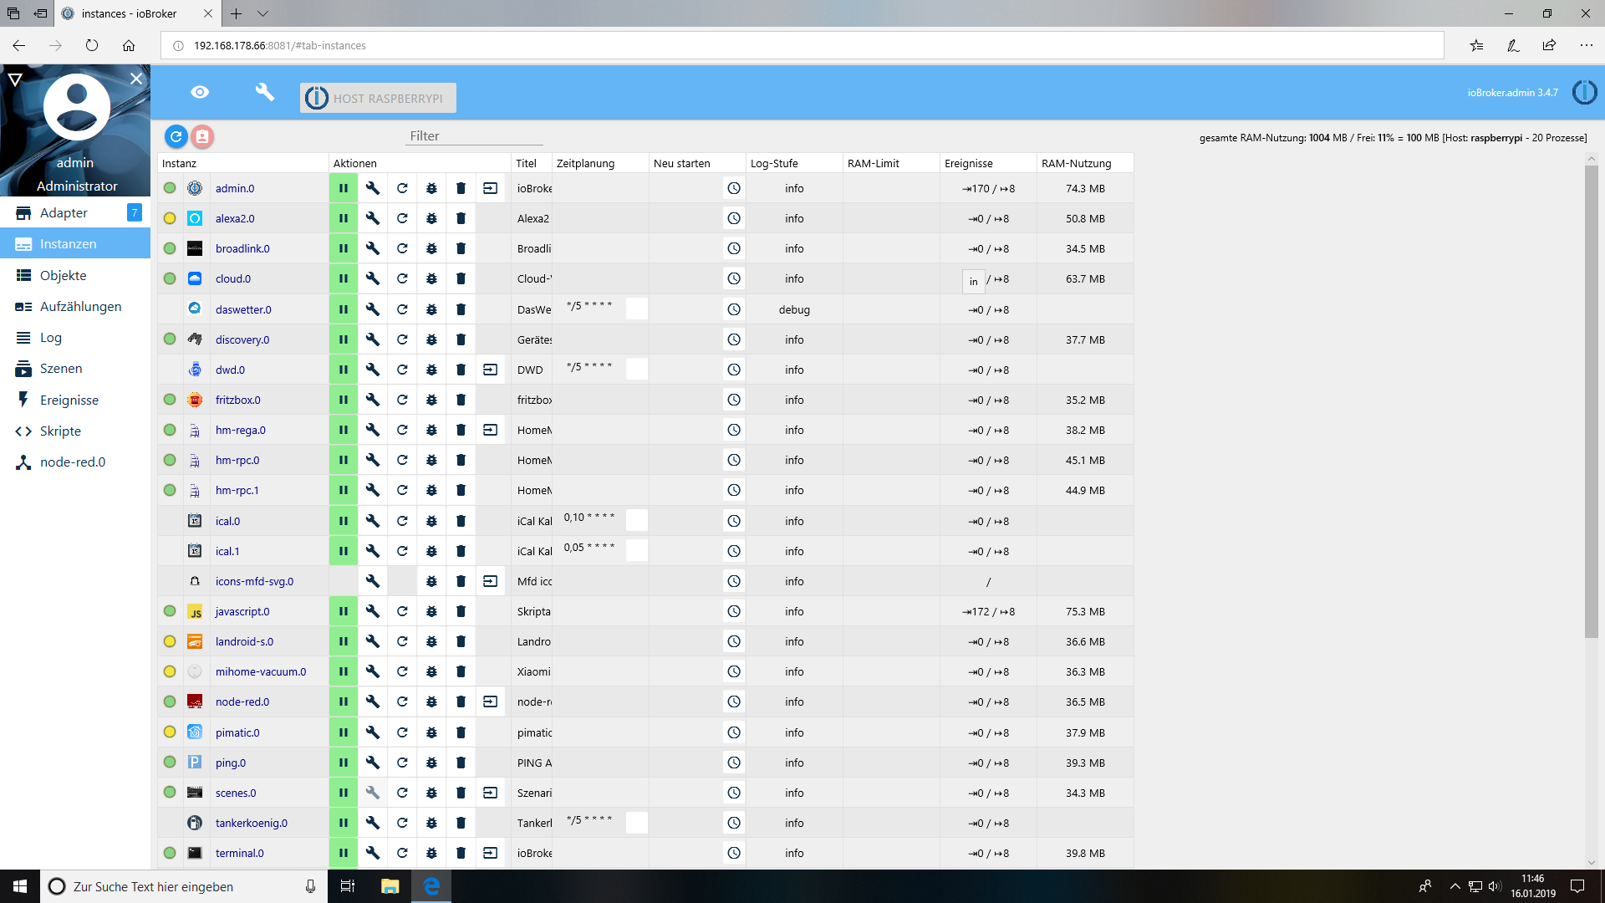
Task: Edit schedule 0,10 of ical.0
Action: [x=637, y=520]
